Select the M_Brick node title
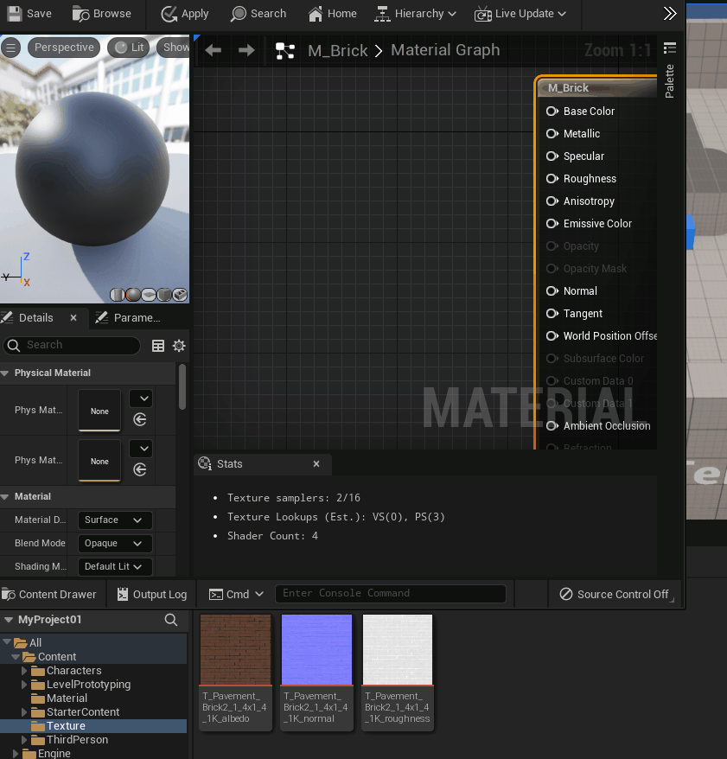The width and height of the screenshot is (727, 759). (568, 87)
